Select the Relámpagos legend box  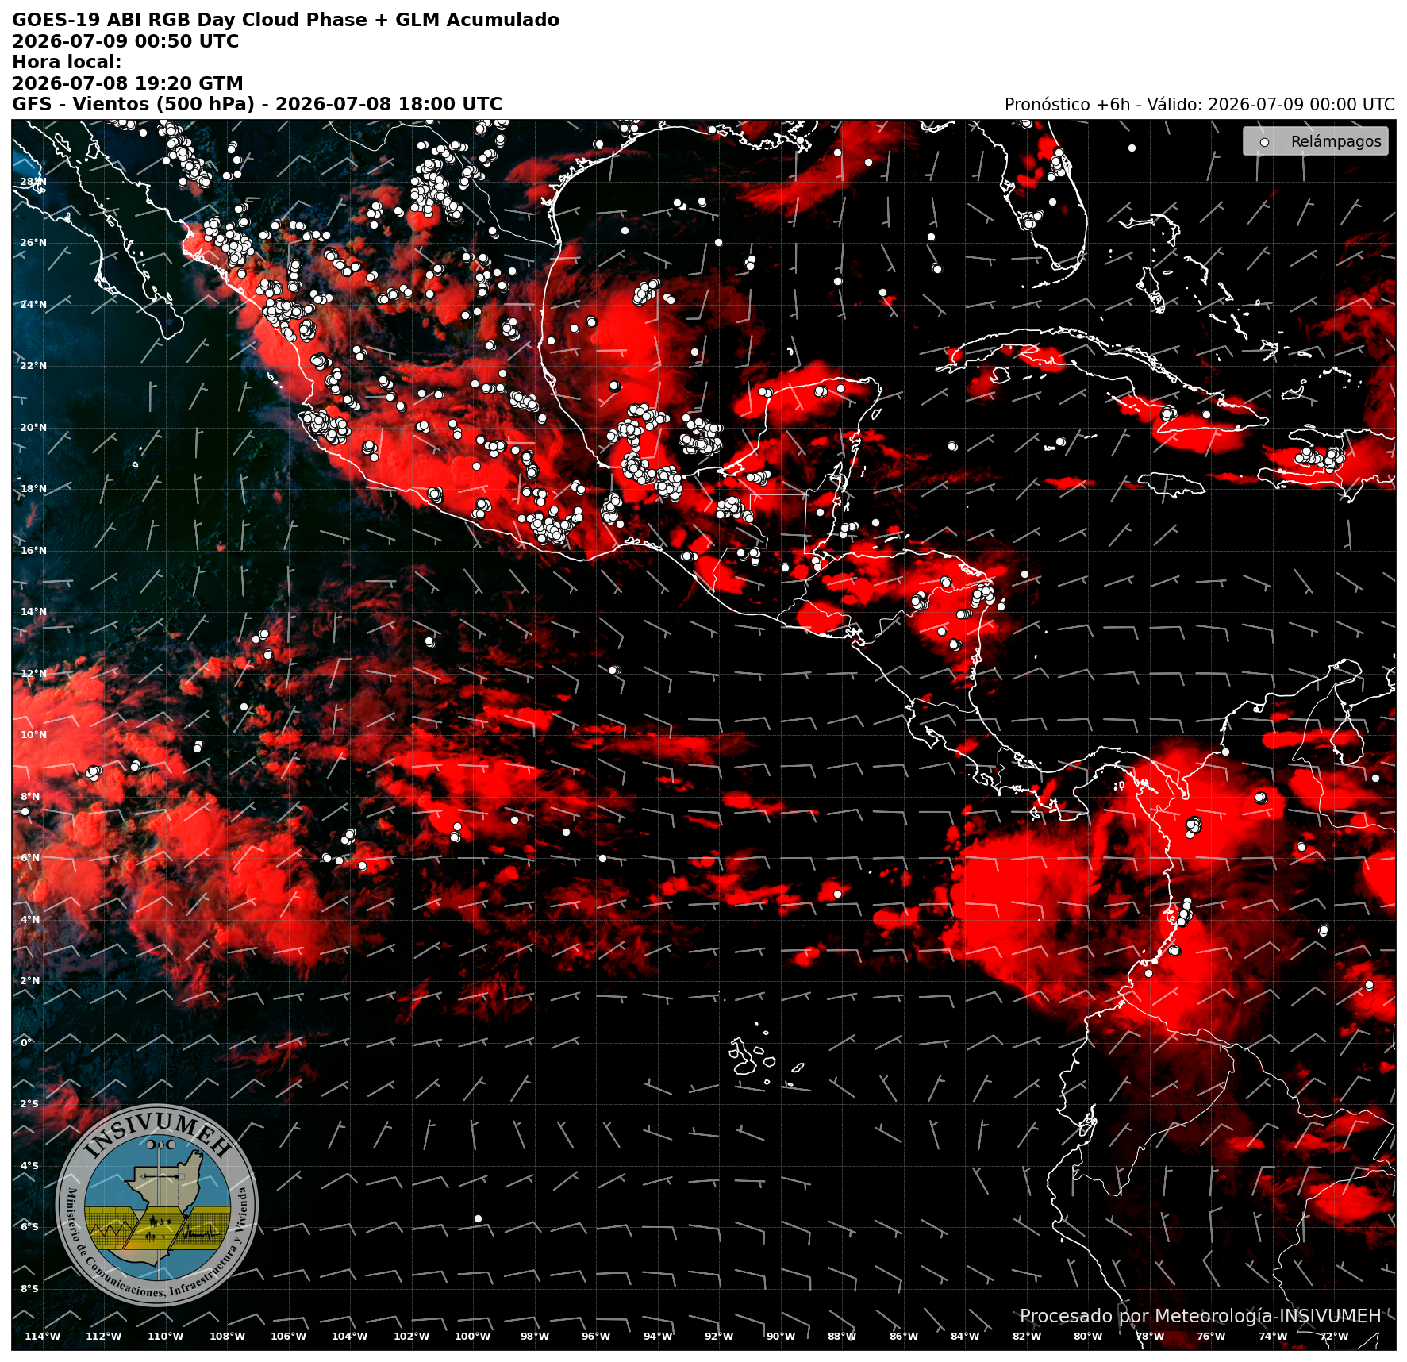click(x=1315, y=141)
